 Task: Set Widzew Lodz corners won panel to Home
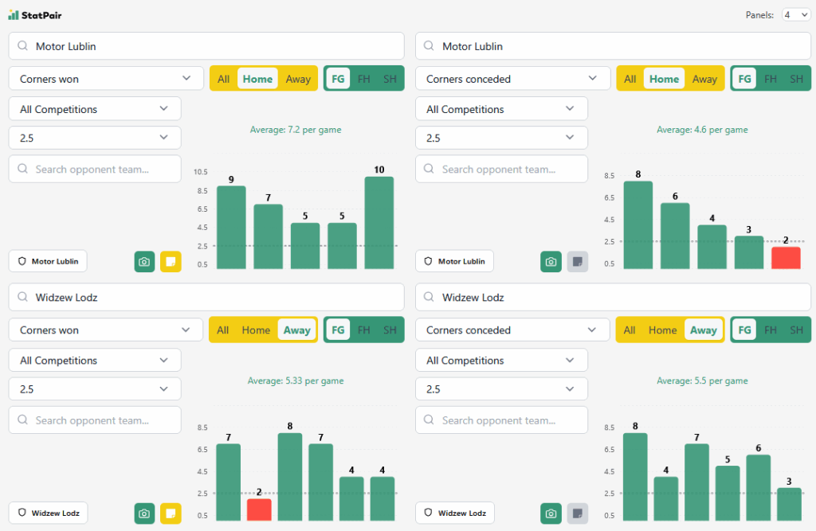pyautogui.click(x=256, y=330)
